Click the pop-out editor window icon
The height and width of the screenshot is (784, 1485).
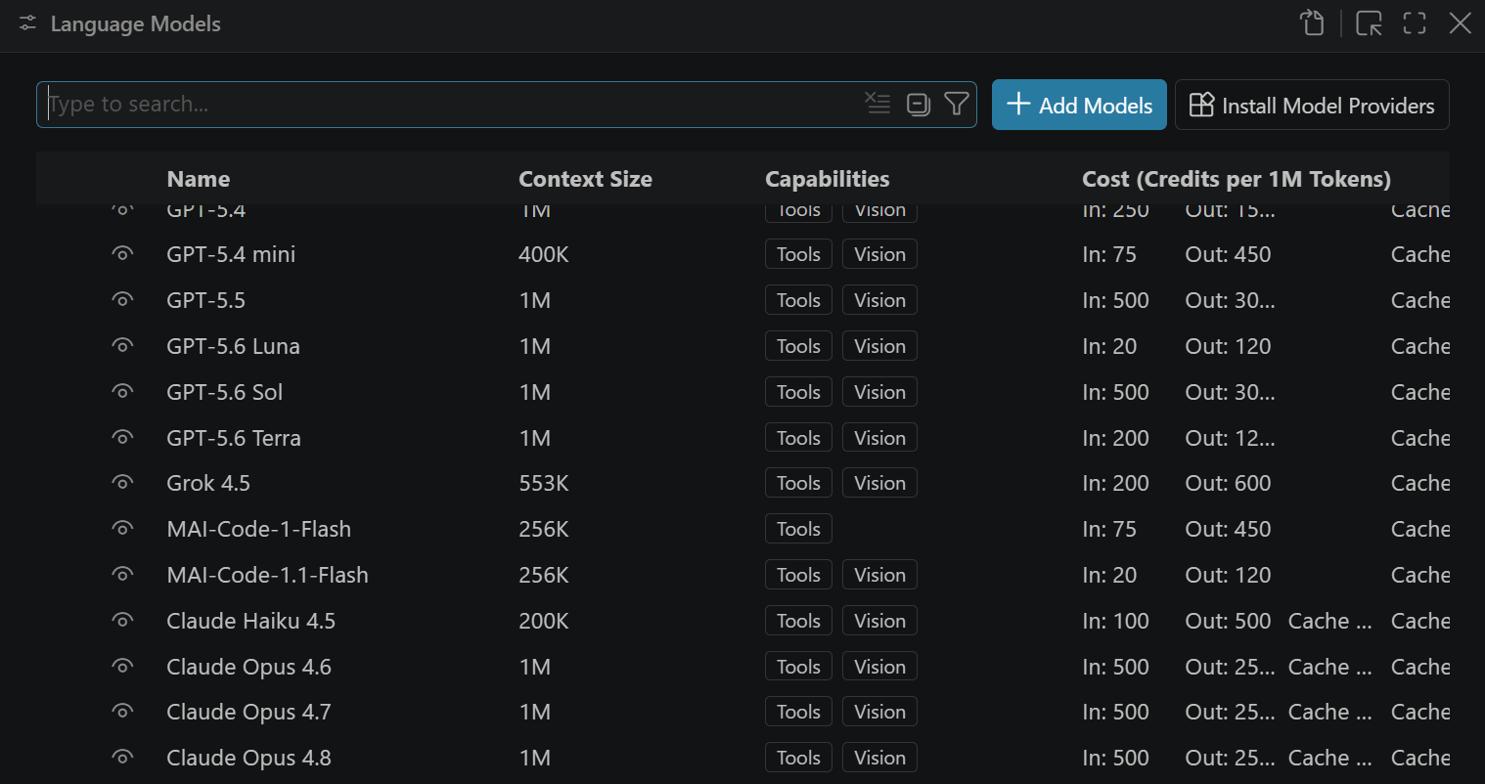1369,23
